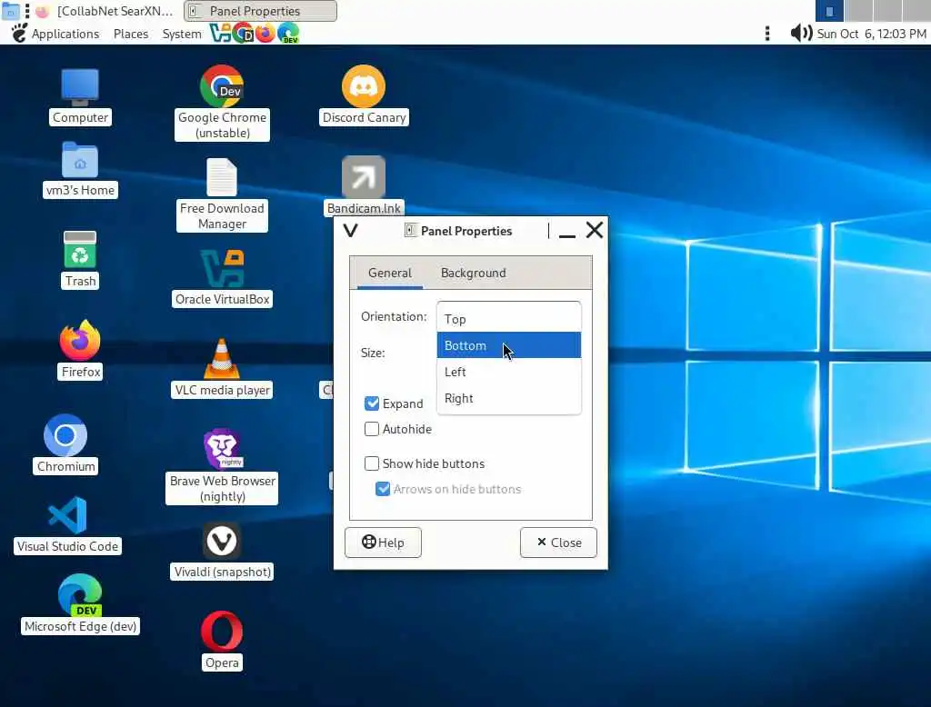This screenshot has height=707, width=931.
Task: Switch to the General tab
Action: coord(389,273)
